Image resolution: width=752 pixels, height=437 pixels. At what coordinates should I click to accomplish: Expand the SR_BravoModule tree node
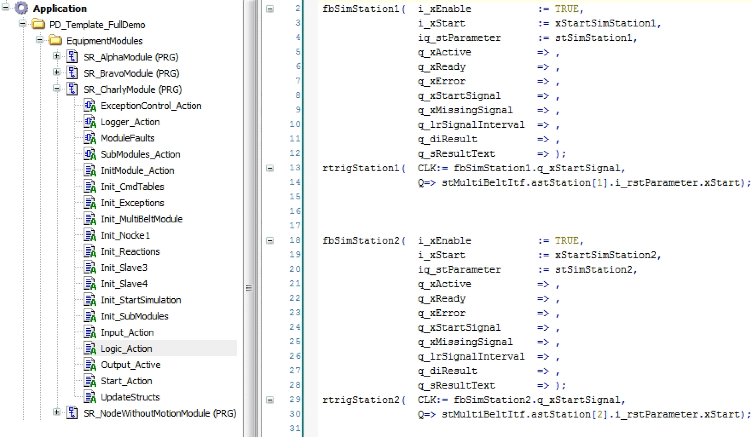pos(56,72)
